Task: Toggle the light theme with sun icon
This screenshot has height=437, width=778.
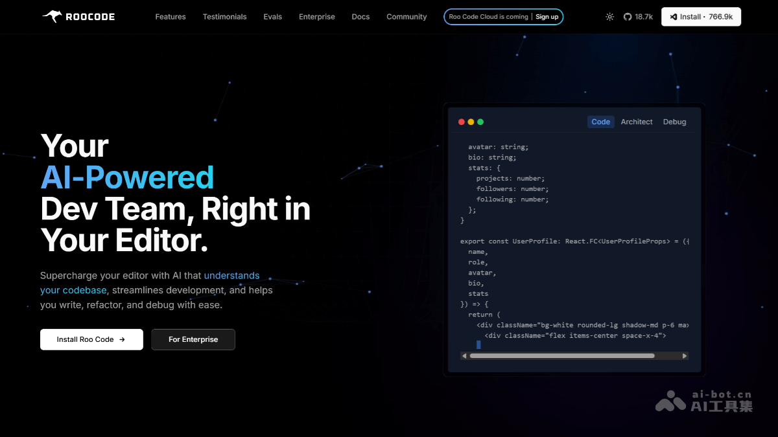Action: tap(609, 16)
